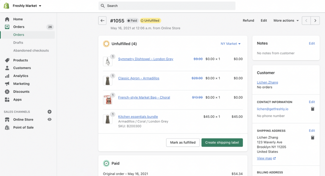Focus the Search field at top
Screen dimensions: 325x176
click(167, 6)
